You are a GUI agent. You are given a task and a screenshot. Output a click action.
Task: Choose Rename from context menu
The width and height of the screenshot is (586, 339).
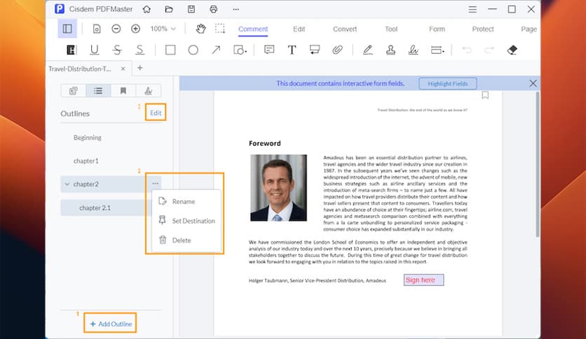pyautogui.click(x=186, y=201)
